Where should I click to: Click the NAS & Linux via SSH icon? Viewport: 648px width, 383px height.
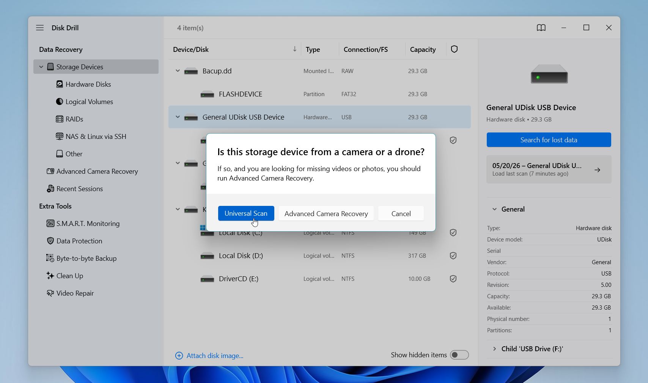point(60,136)
